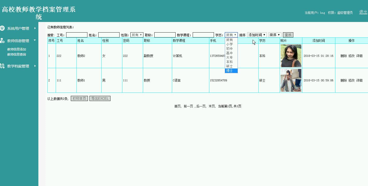The width and height of the screenshot is (368, 186).
Task: Click the 教学档案管理 sidebar icon
Action: (x=2, y=66)
